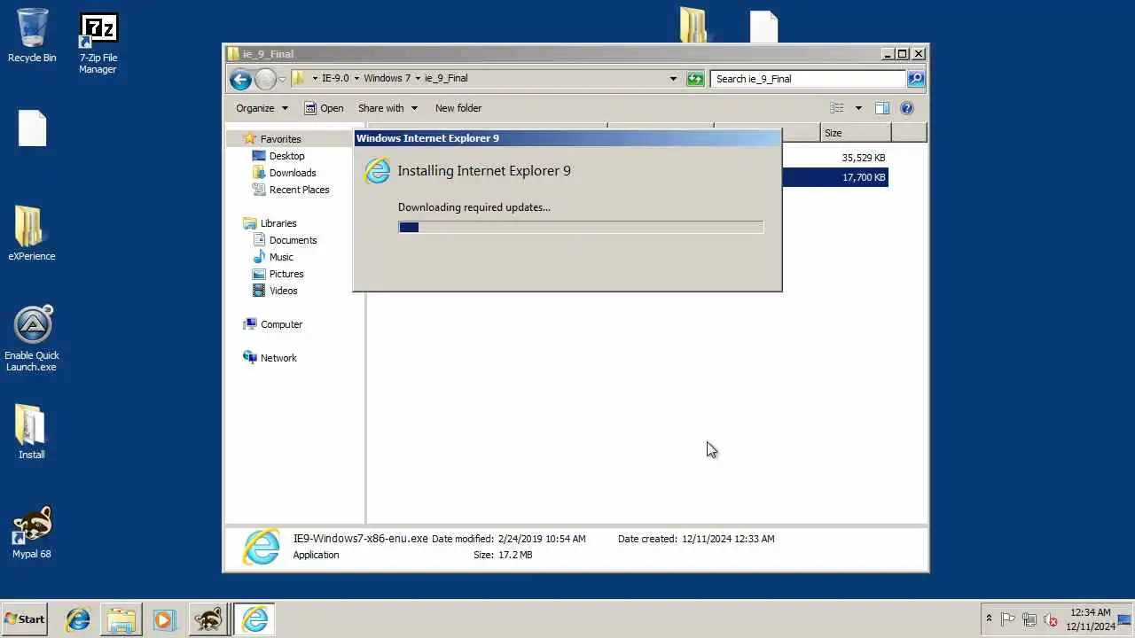Open 7-Zip File Manager shortcut on desktop
This screenshot has width=1135, height=638.
tap(98, 44)
